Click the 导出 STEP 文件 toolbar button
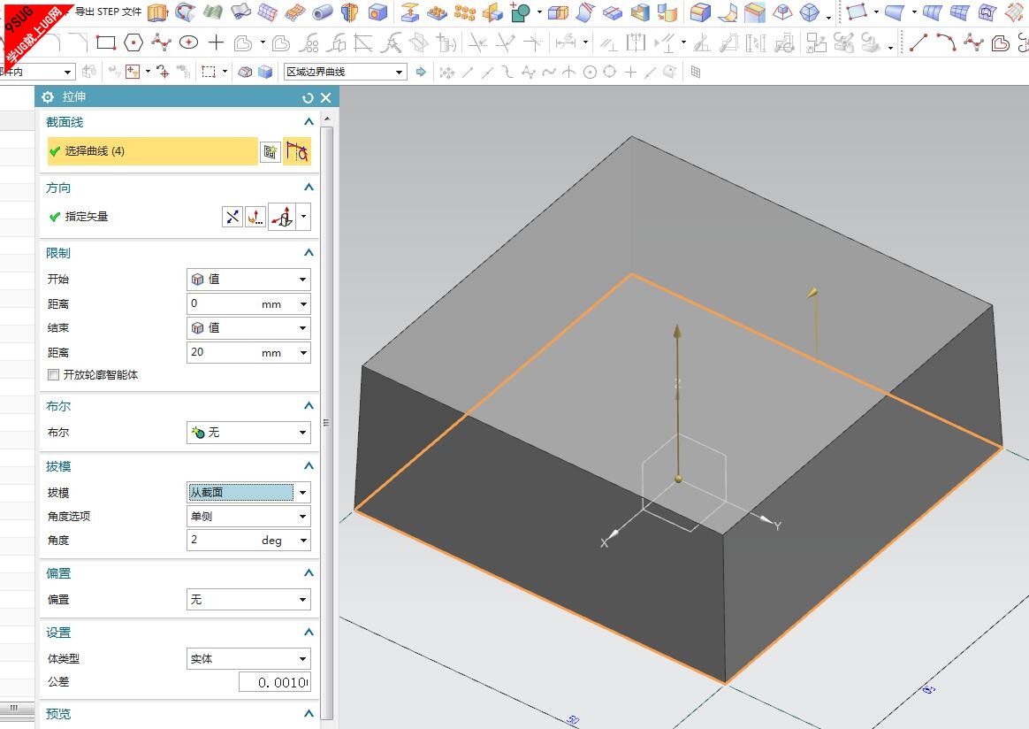This screenshot has width=1029, height=729. coord(108,12)
